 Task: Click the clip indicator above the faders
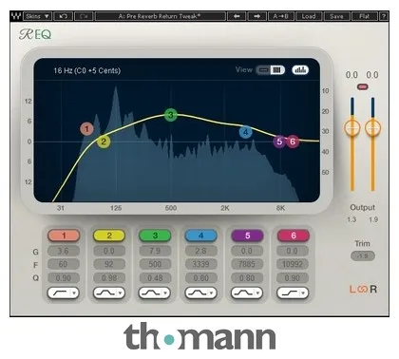[363, 86]
